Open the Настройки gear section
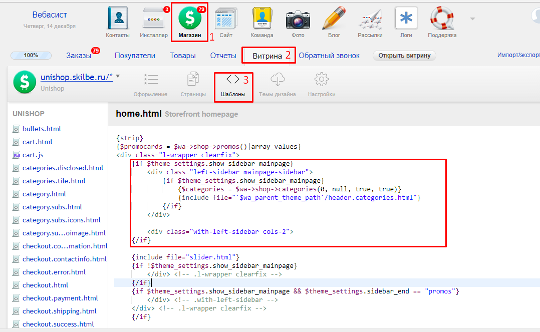Image resolution: width=540 pixels, height=332 pixels. click(321, 85)
